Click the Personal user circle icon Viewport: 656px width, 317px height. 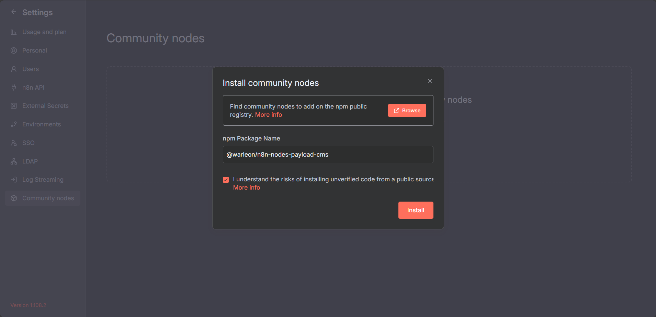tap(14, 50)
